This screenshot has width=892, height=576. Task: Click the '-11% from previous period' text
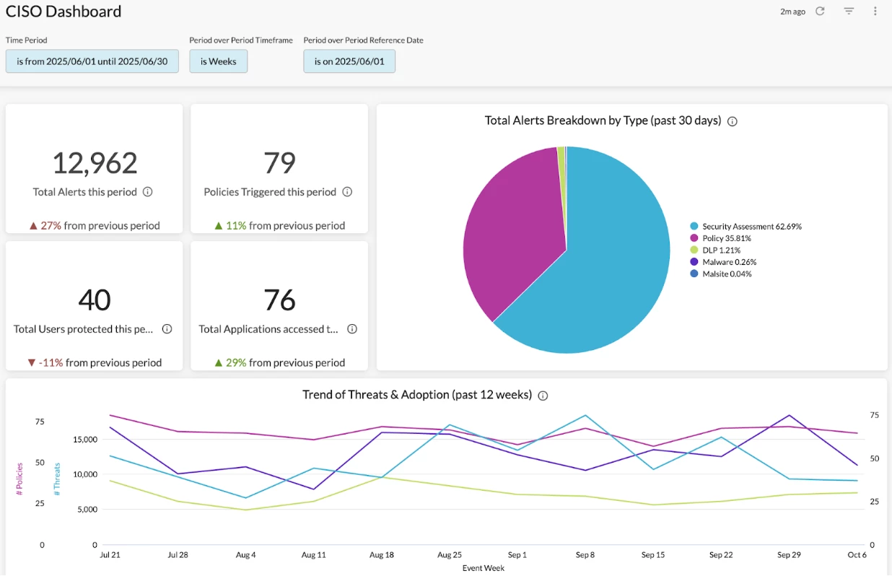tap(100, 362)
